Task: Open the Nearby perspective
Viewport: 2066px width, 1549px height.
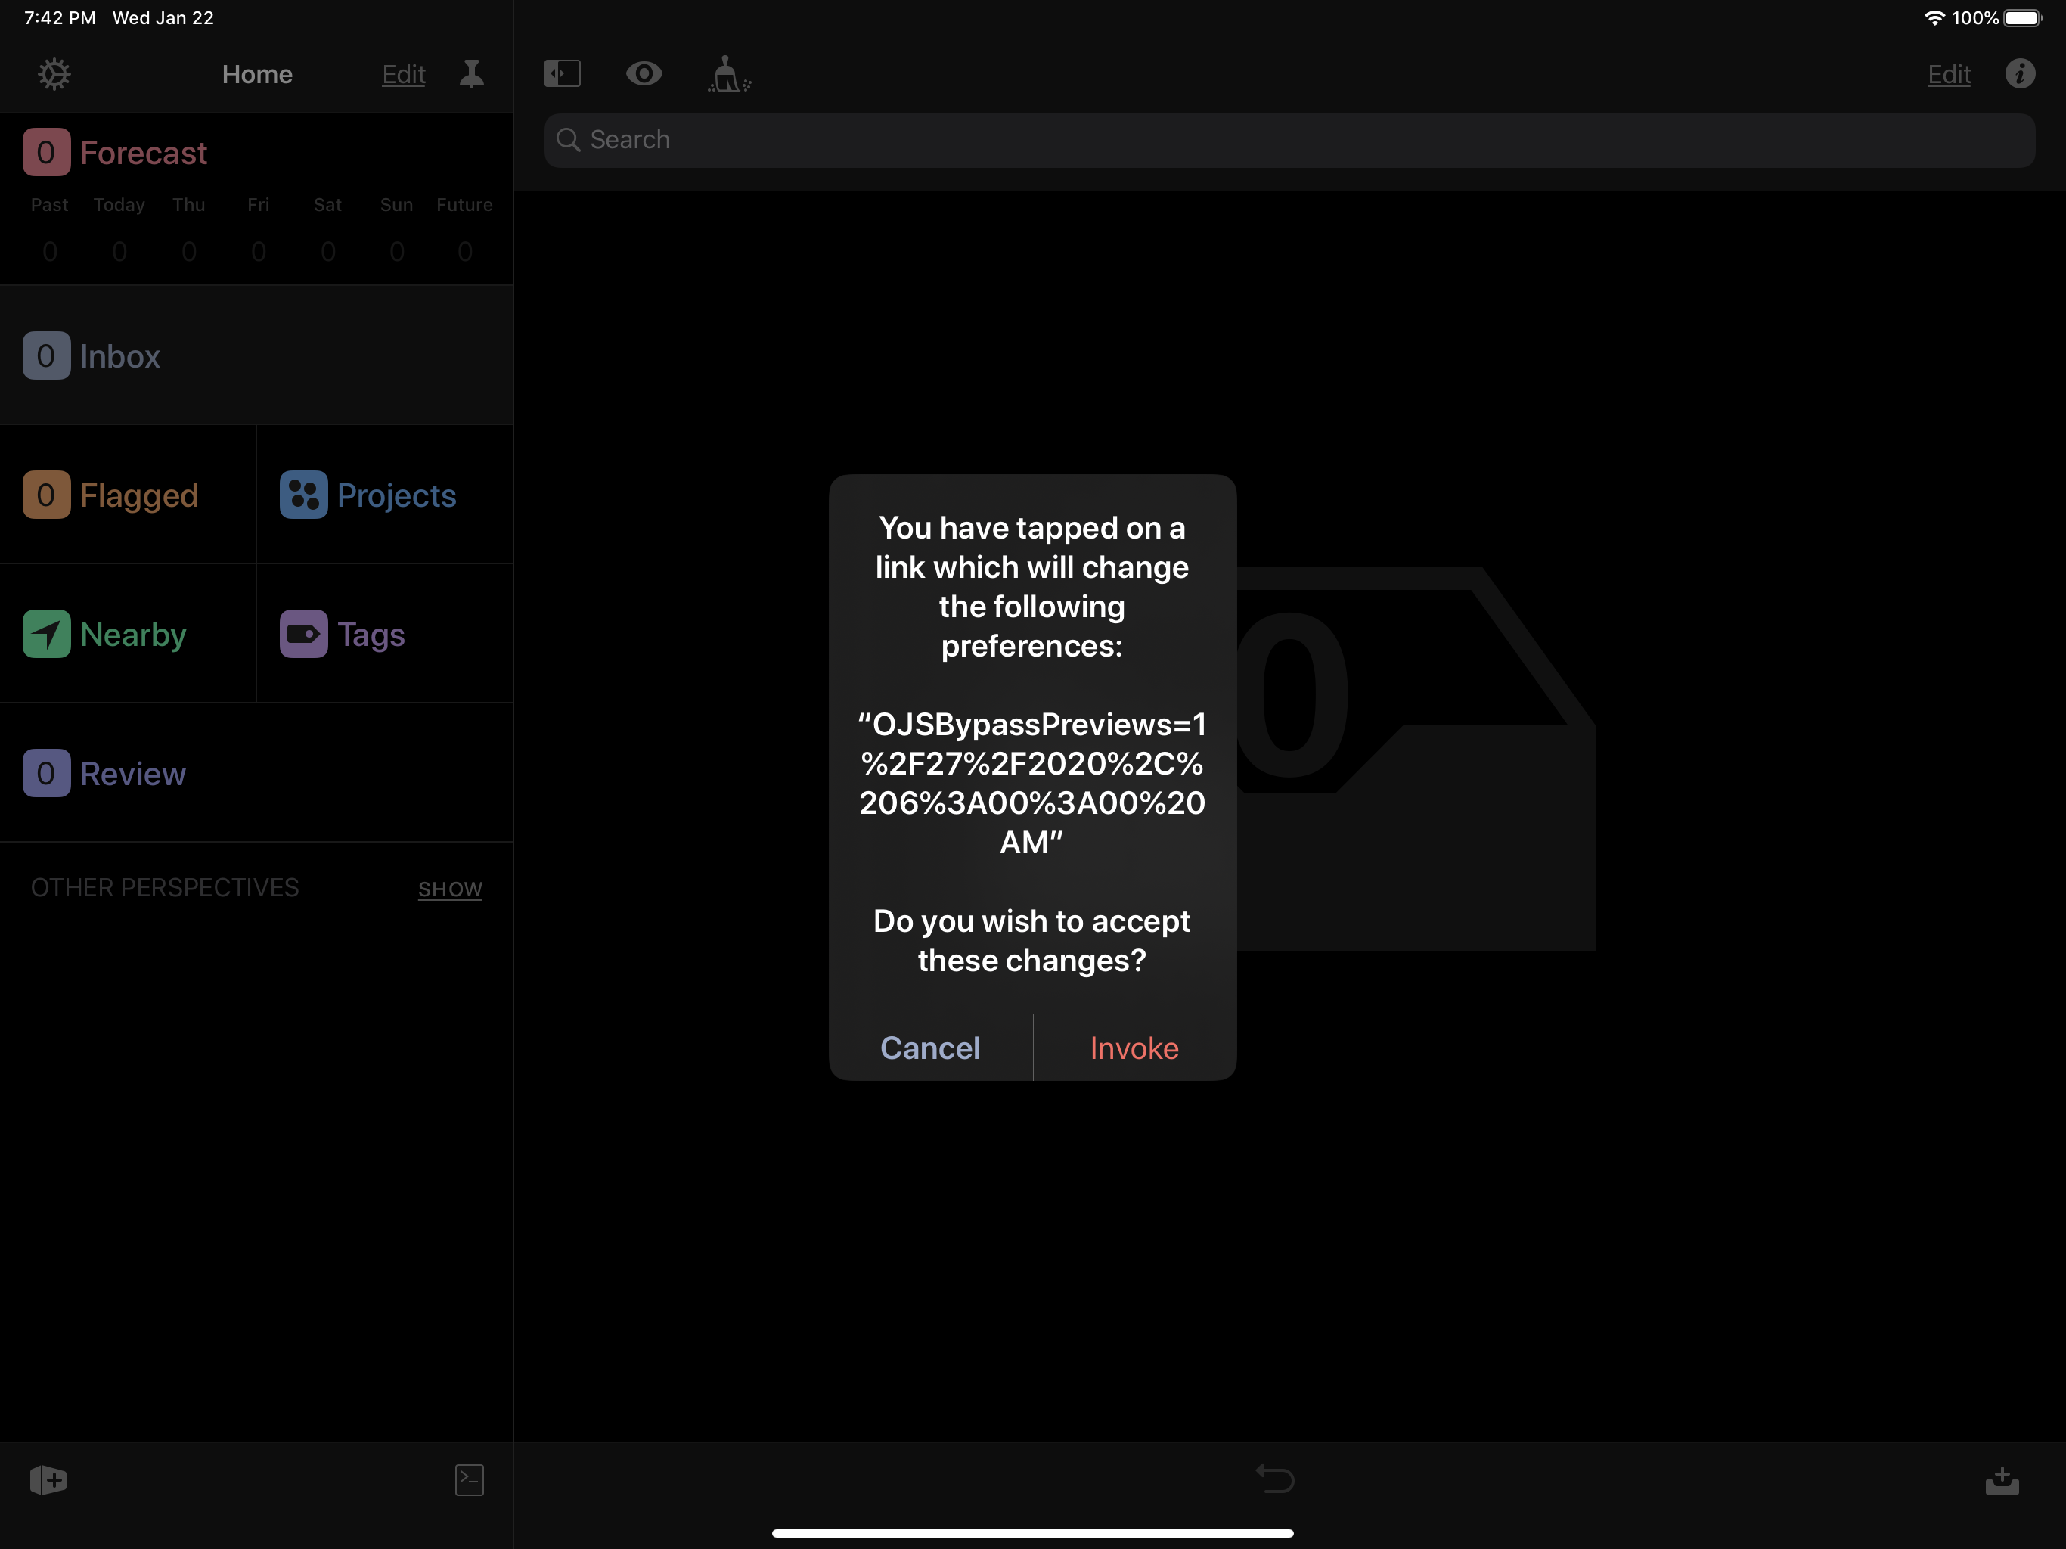Action: pyautogui.click(x=128, y=633)
